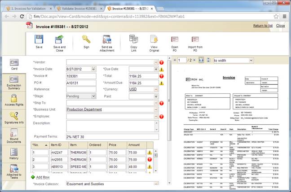The height and width of the screenshot is (192, 291).
Task: Open Attached to Tasks panel
Action: 14,172
